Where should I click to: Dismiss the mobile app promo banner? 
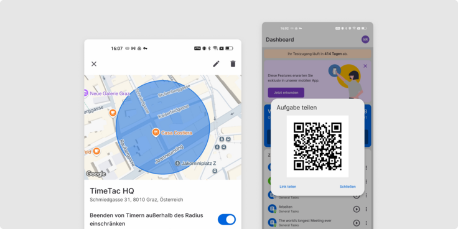365,66
